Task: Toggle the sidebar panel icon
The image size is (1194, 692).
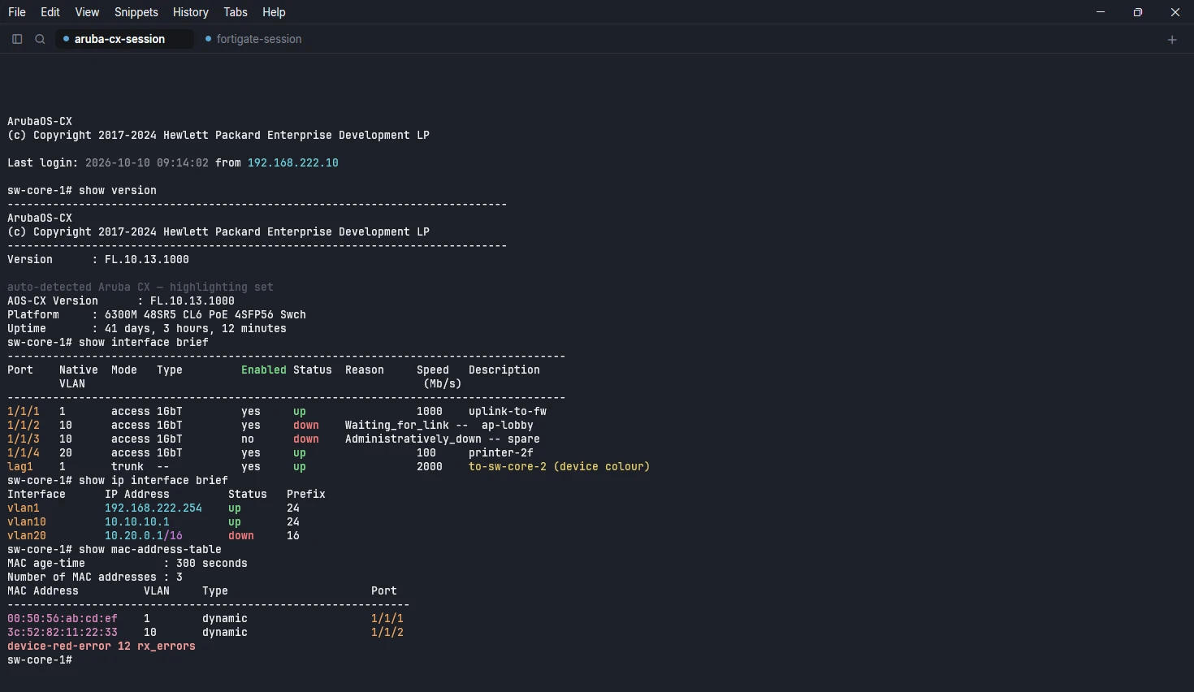Action: [17, 39]
